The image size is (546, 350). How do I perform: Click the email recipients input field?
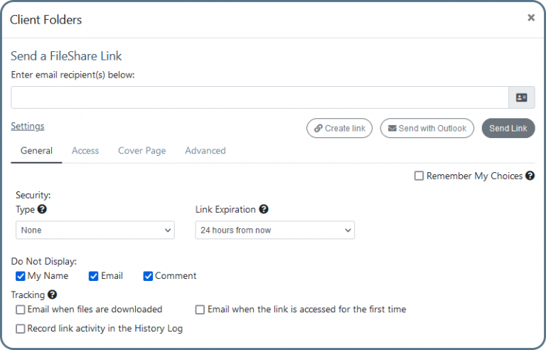(259, 97)
